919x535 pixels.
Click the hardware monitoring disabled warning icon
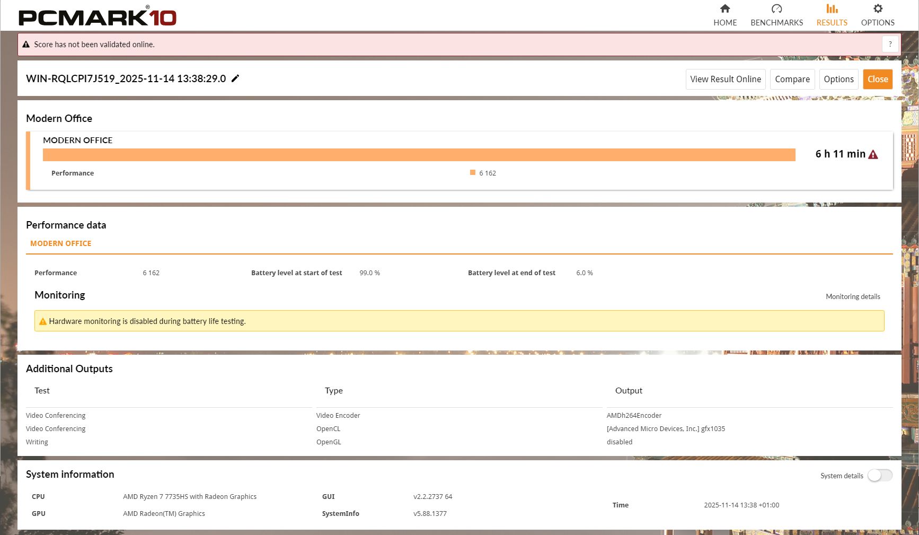pyautogui.click(x=43, y=321)
